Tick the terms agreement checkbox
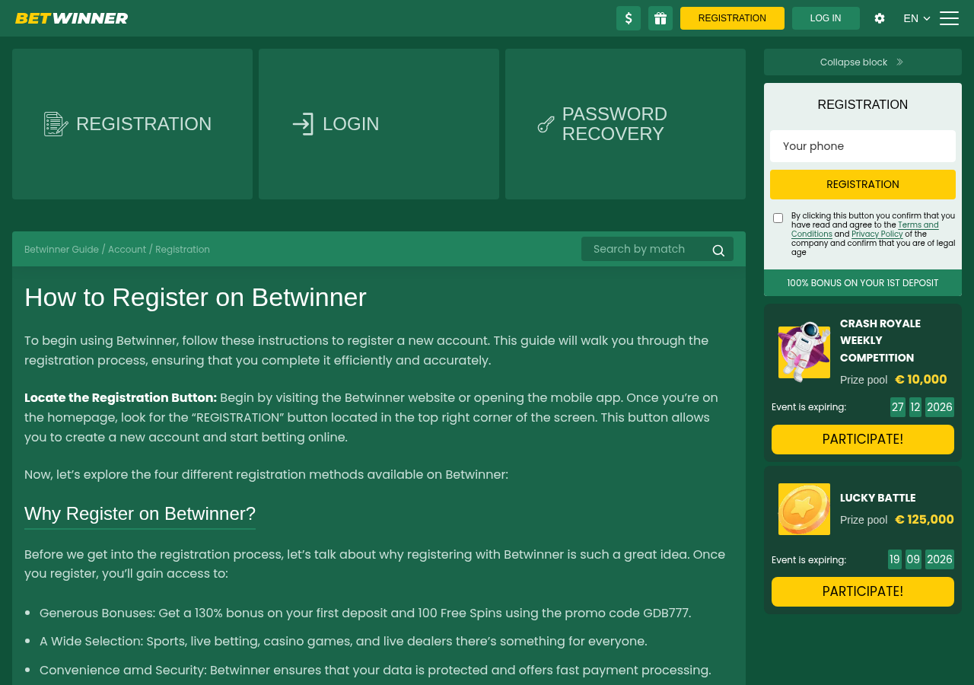Screen dimensions: 974x685 click(x=778, y=218)
